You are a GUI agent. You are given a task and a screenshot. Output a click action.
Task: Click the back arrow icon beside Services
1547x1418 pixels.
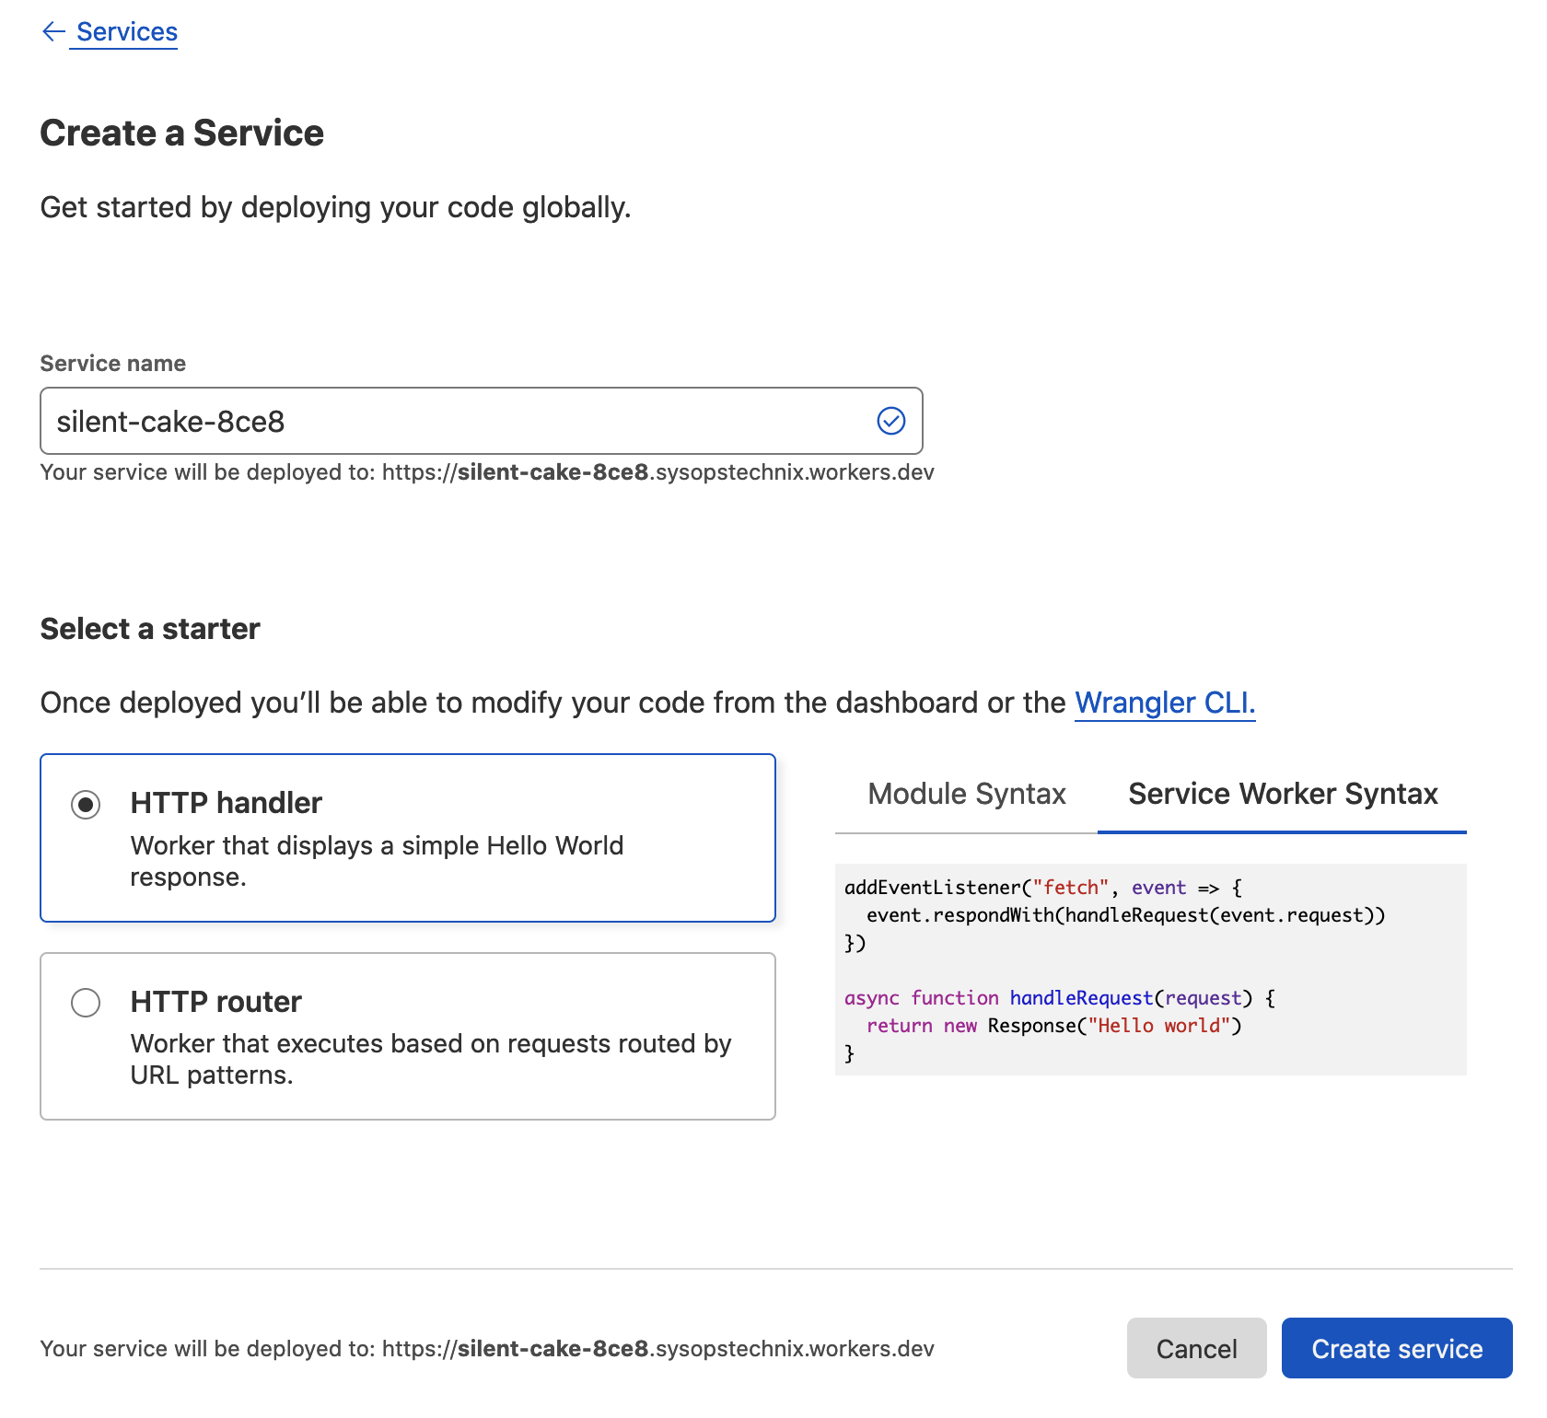[x=53, y=32]
